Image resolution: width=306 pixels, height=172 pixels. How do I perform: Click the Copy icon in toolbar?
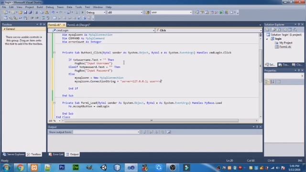(42, 12)
